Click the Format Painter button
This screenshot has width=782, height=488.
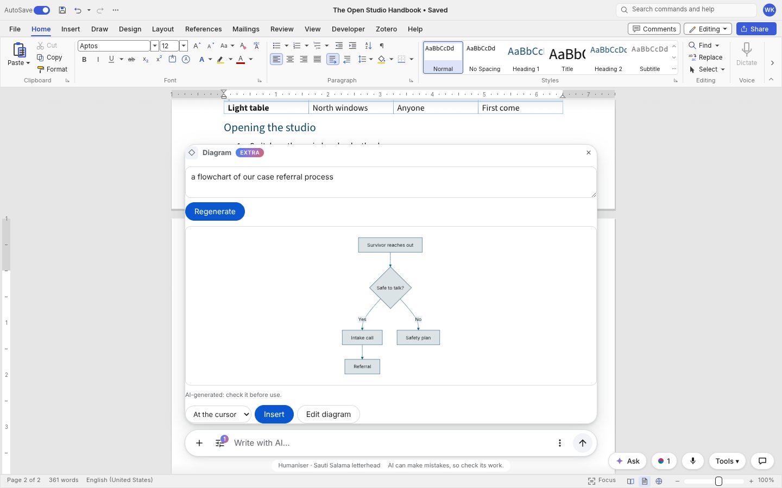(52, 69)
